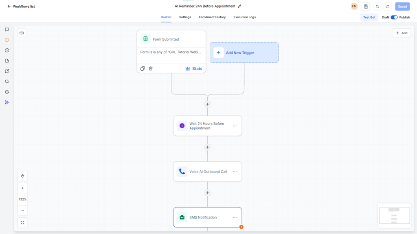
Task: Open the pie chart sidebar icon
Action: pos(7,50)
